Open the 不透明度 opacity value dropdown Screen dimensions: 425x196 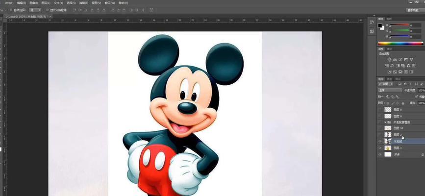[422, 90]
